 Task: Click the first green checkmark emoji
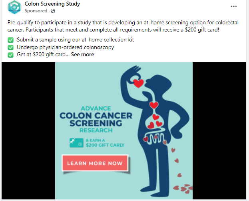(x=10, y=40)
